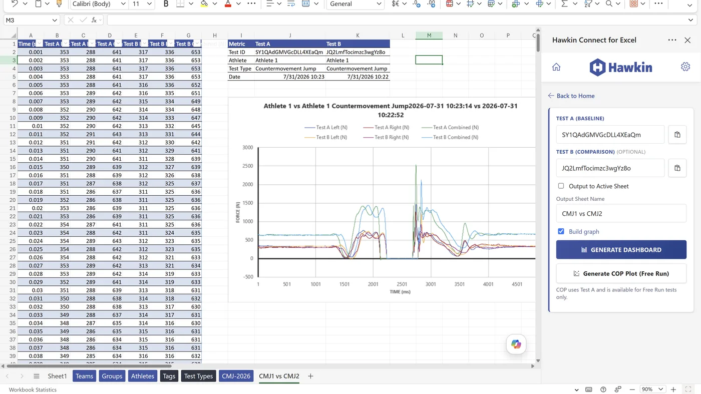Open the font size dropdown
Screen dimensions: 701x394
click(149, 4)
